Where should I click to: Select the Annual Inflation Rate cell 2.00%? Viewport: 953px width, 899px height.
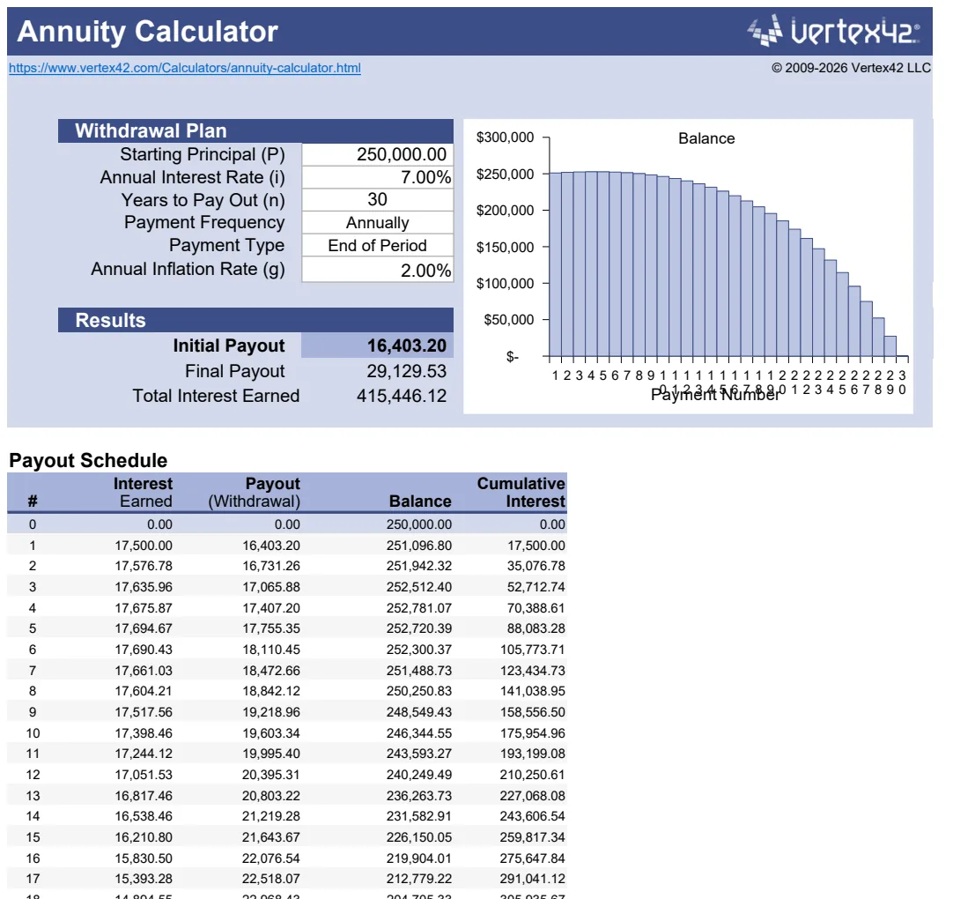point(378,270)
